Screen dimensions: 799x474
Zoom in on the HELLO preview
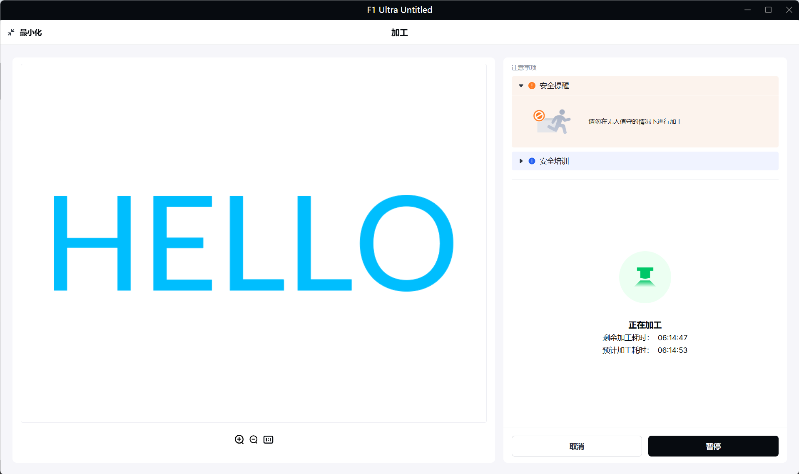[239, 439]
